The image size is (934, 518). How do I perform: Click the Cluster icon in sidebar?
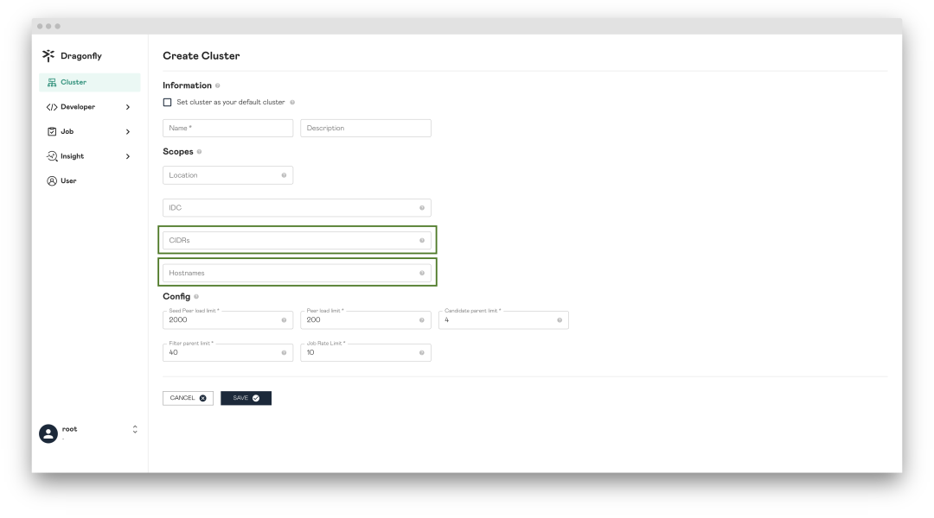tap(52, 83)
